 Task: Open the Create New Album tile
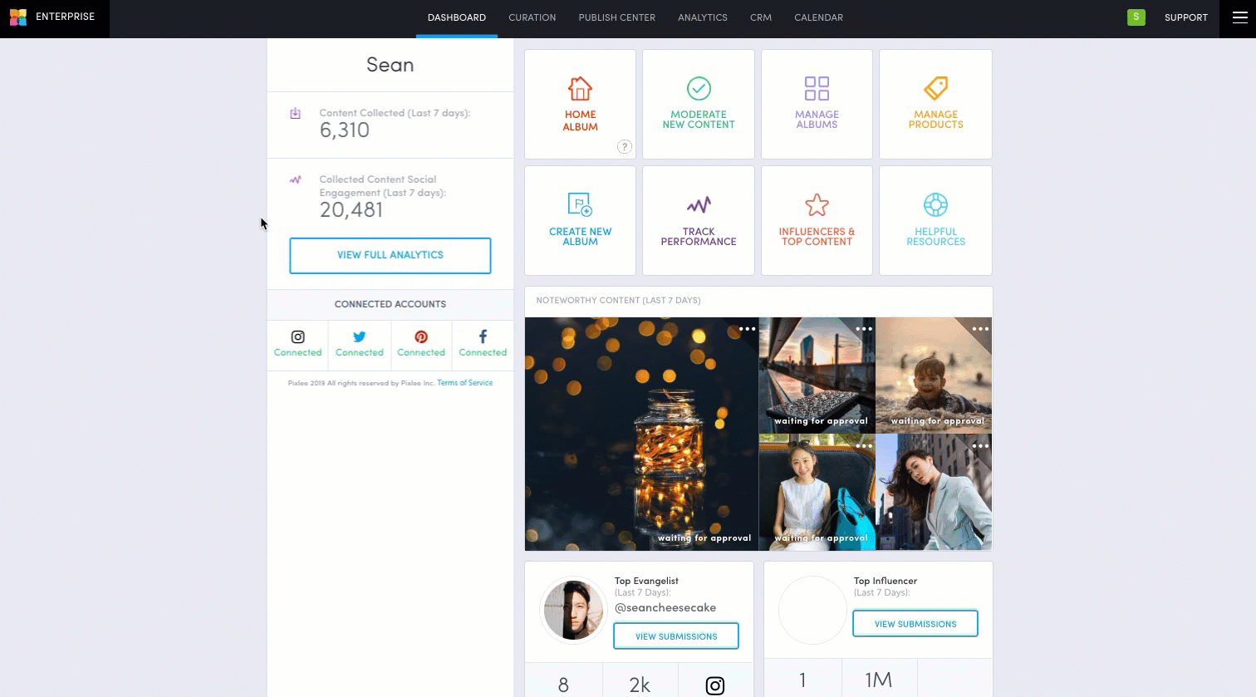(x=580, y=220)
